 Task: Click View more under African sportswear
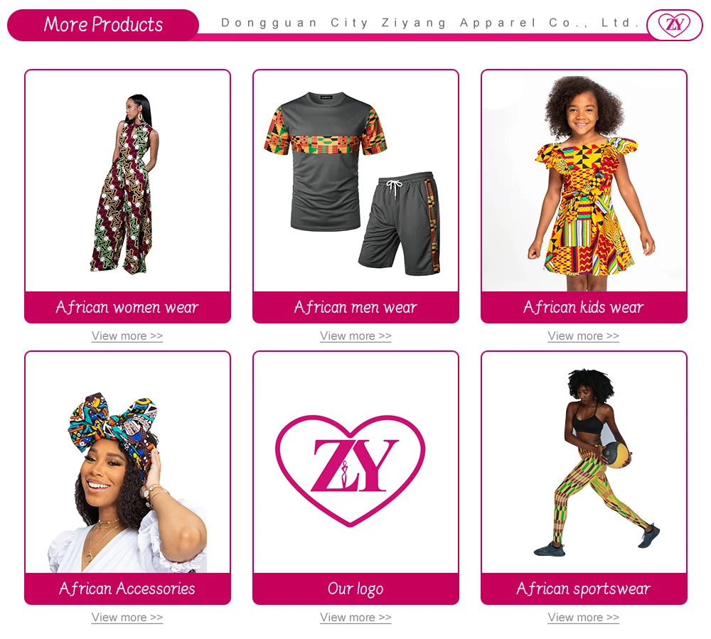(583, 617)
